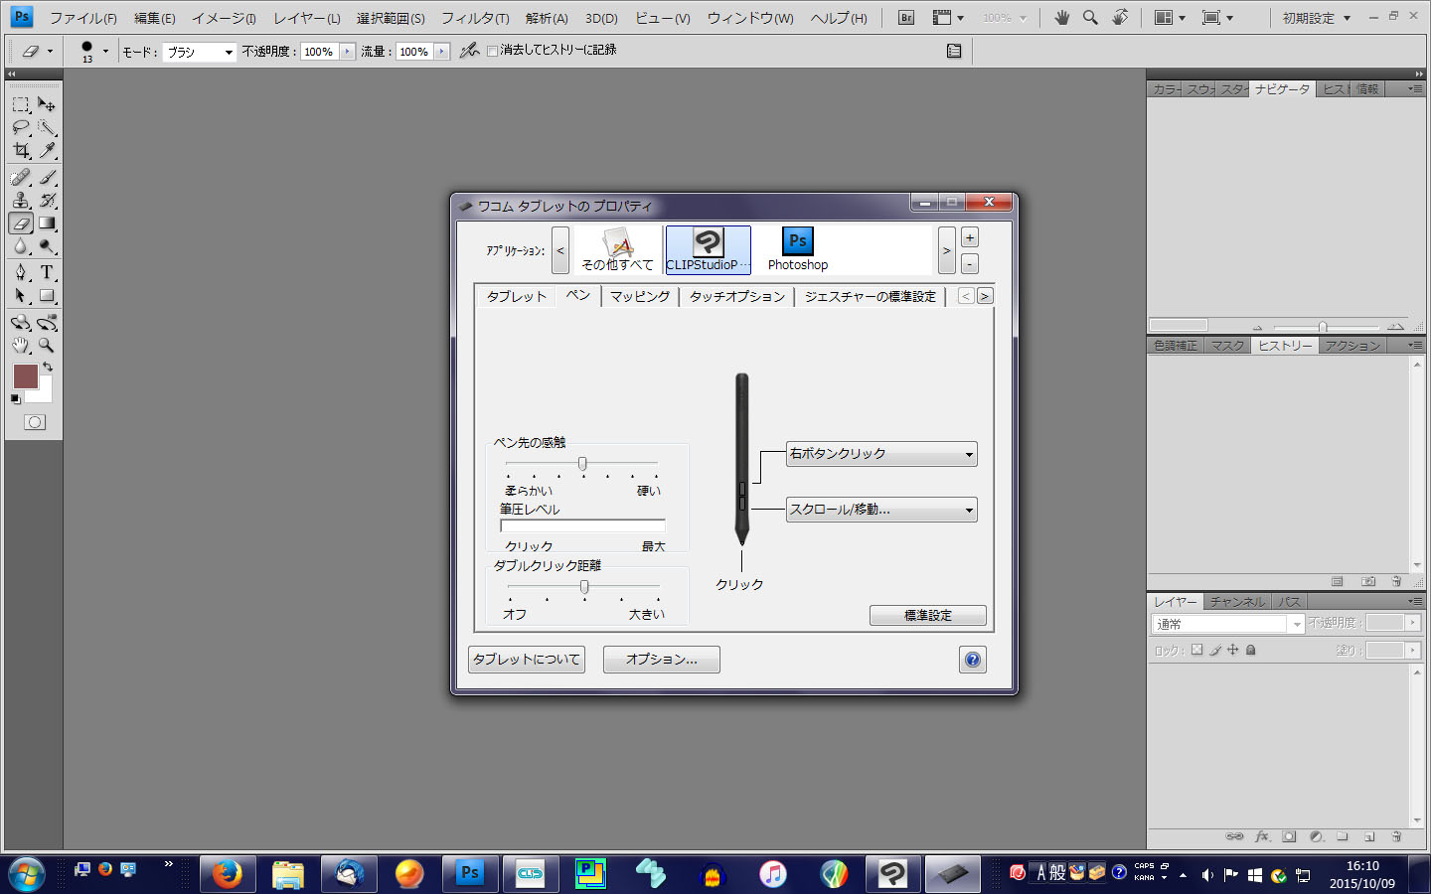This screenshot has width=1431, height=894.
Task: Click the Wacom help question mark icon
Action: (x=973, y=660)
